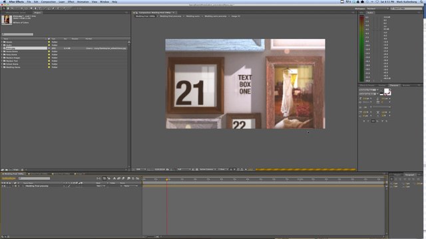
Task: Expand the Replace Images folder
Action: pos(2,58)
